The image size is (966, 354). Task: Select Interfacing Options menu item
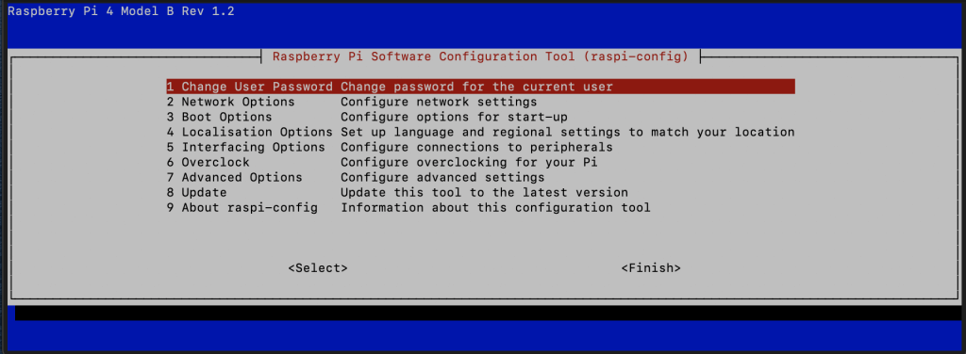480,148
